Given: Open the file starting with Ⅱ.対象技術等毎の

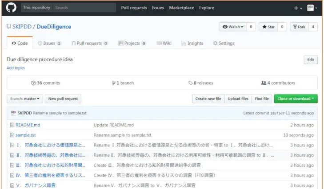Looking at the screenshot, I should coord(51,155).
